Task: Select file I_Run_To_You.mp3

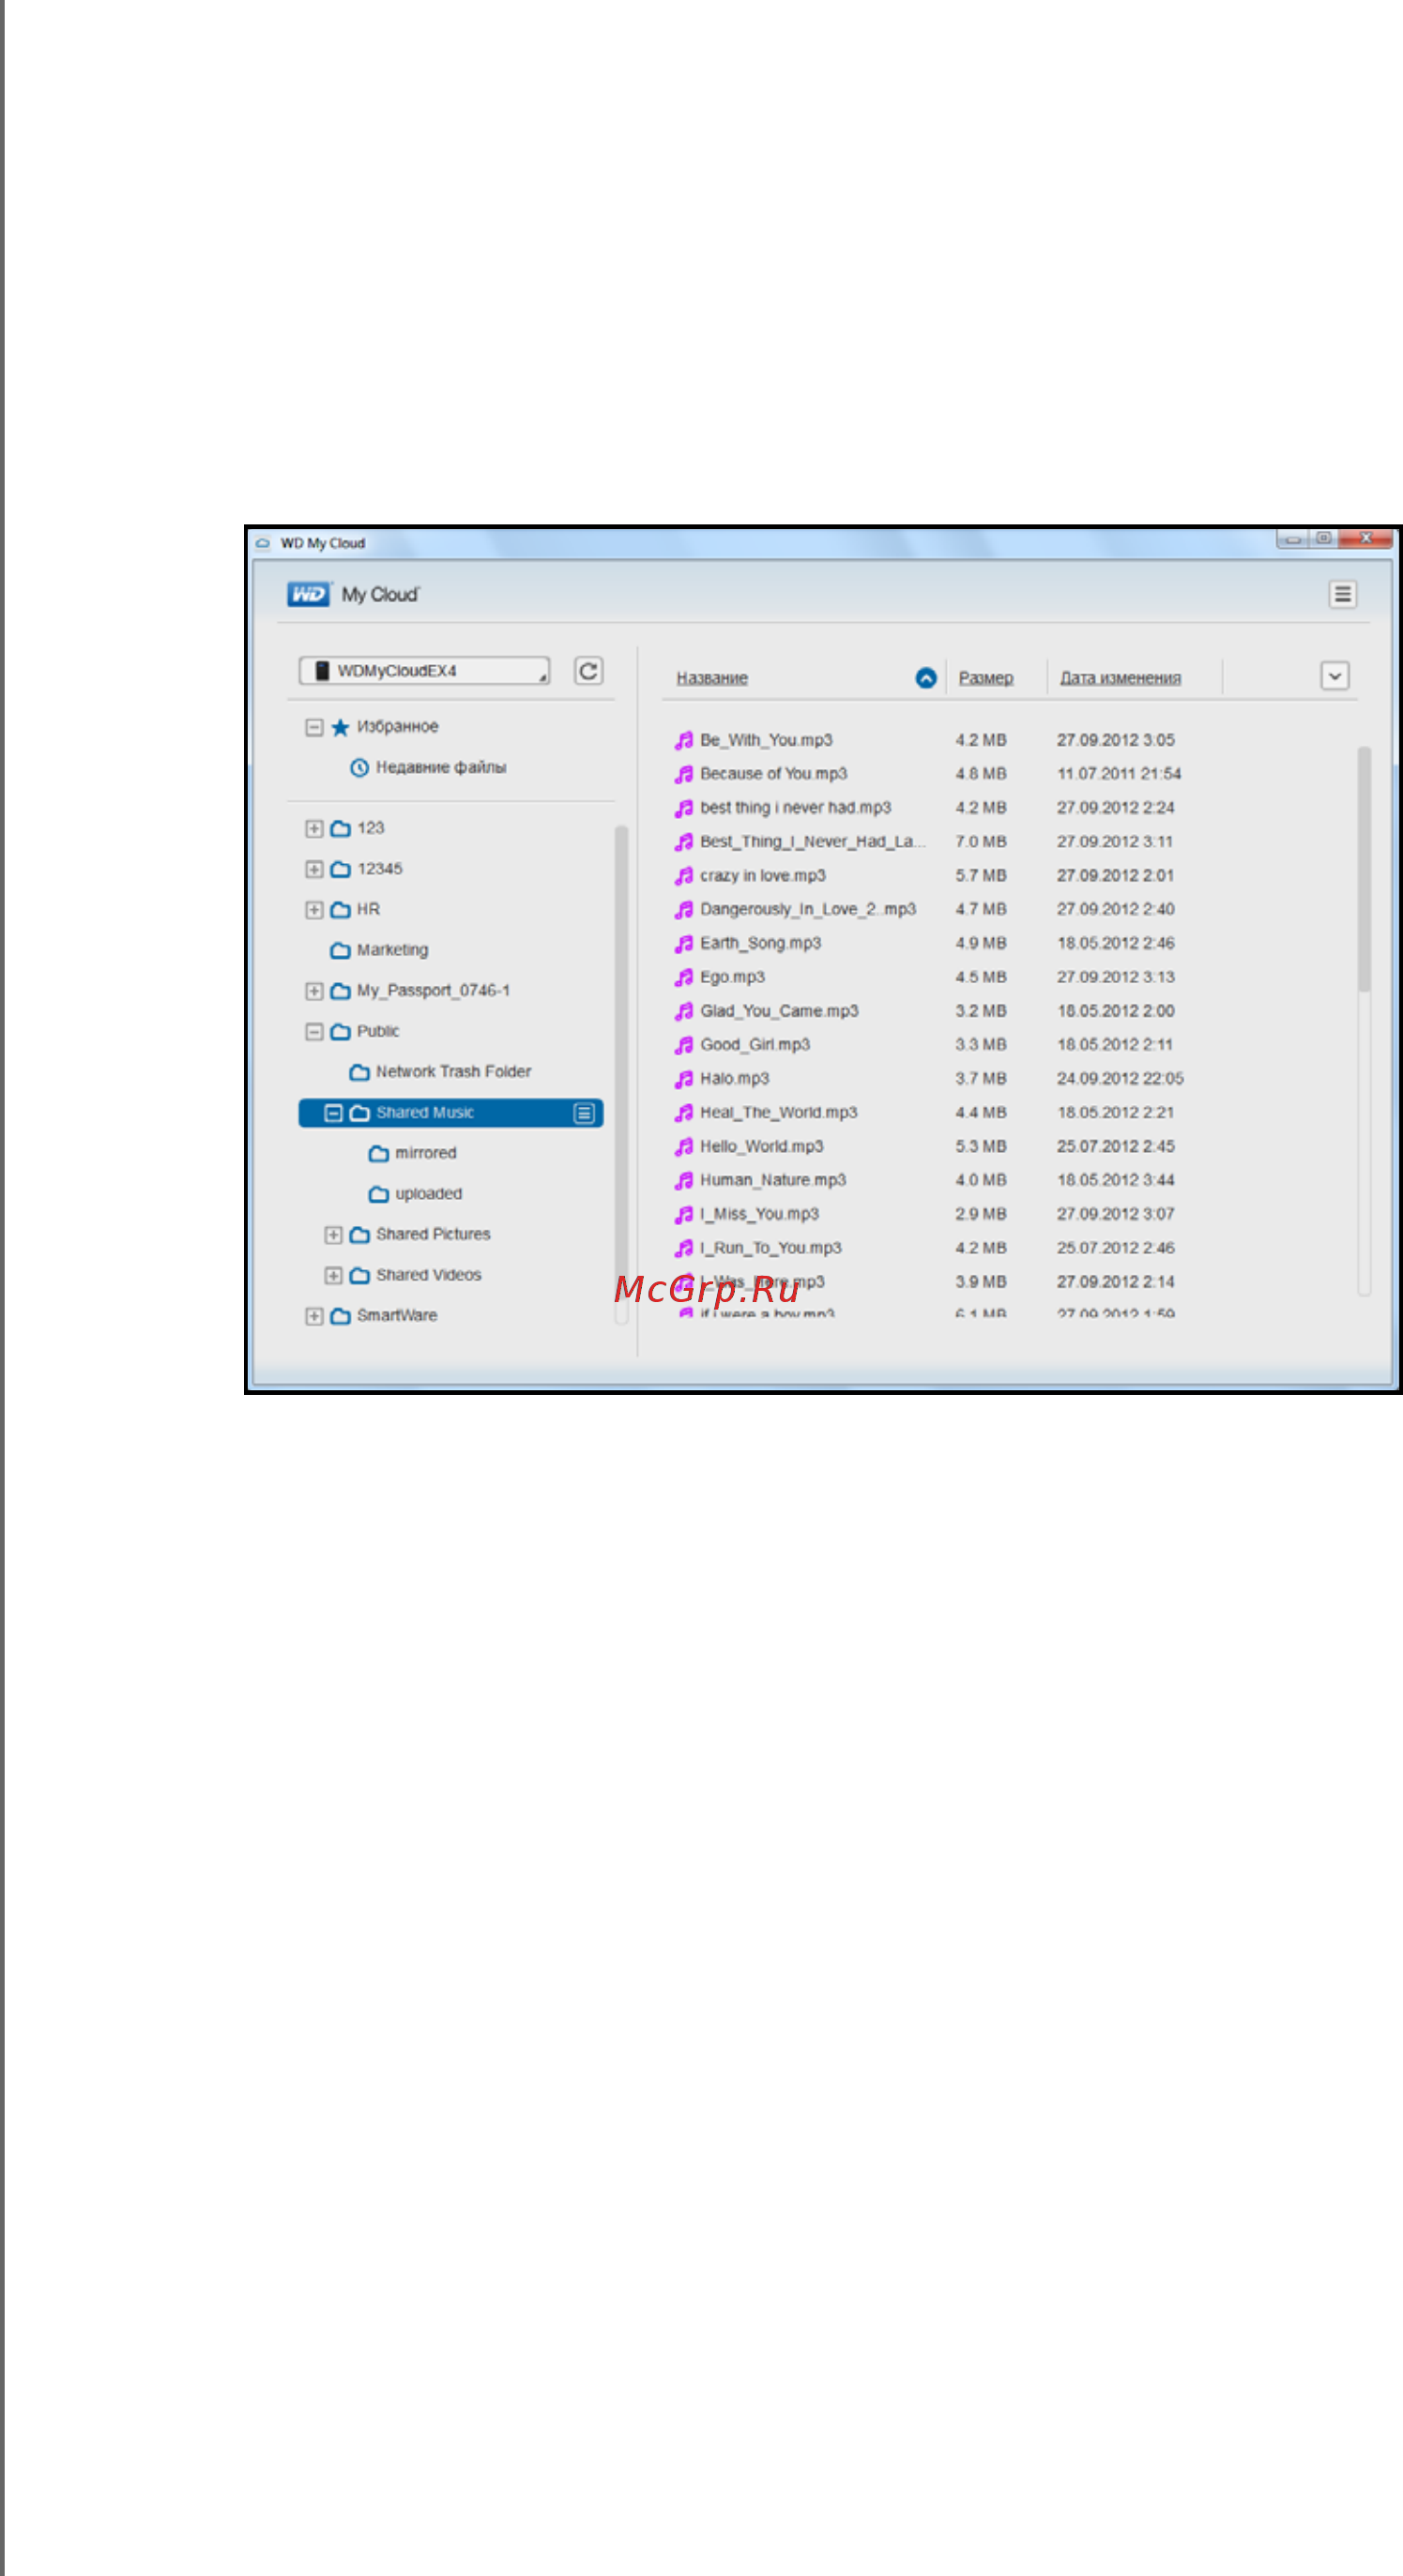Action: point(770,1248)
